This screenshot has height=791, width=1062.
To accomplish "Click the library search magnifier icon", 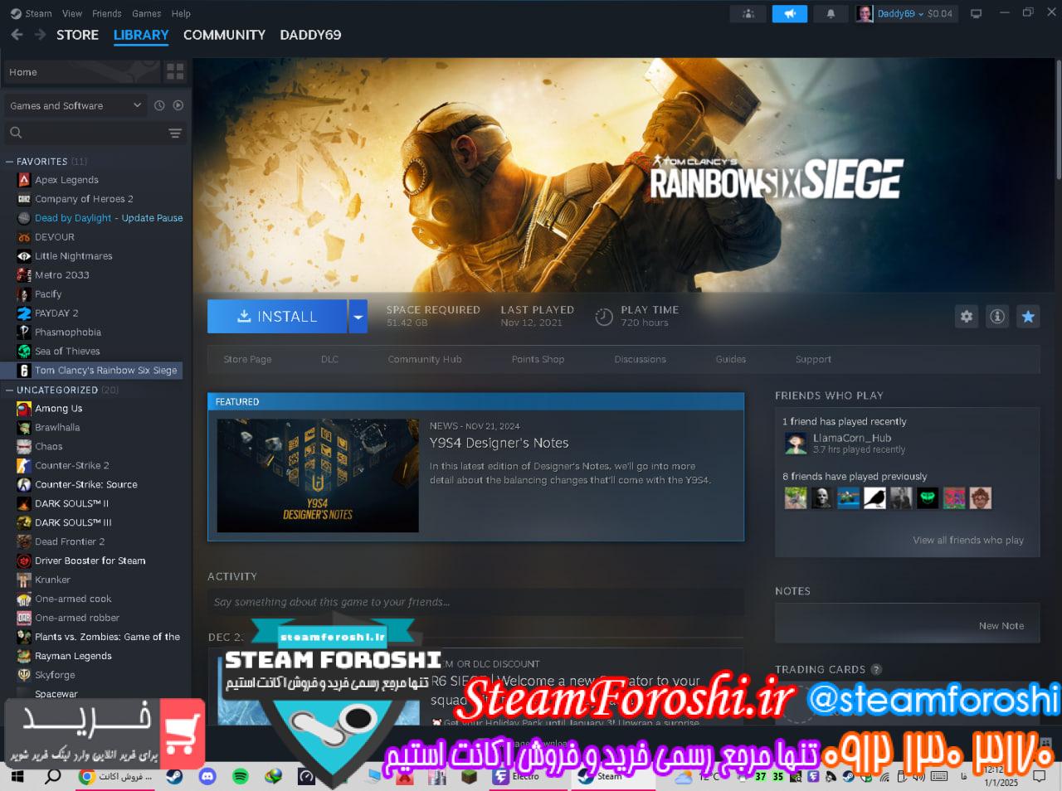I will 16,133.
